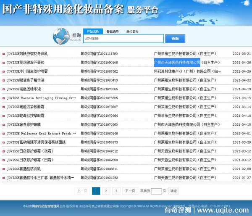Click the magnifying glass search logo icon
The image size is (252, 216).
60,37
